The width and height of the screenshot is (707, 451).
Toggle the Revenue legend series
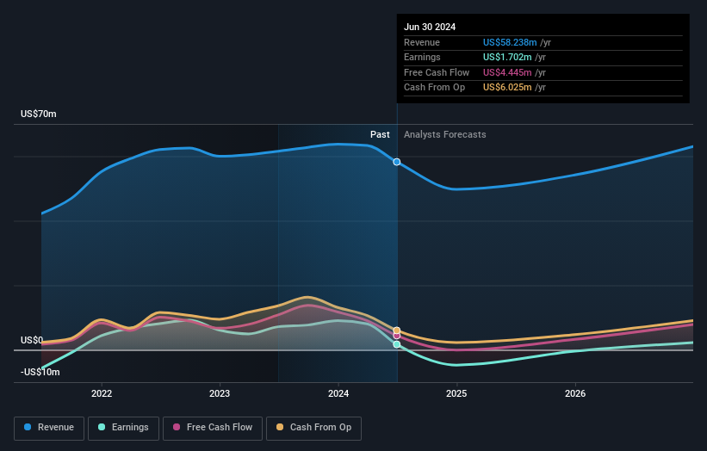49,428
